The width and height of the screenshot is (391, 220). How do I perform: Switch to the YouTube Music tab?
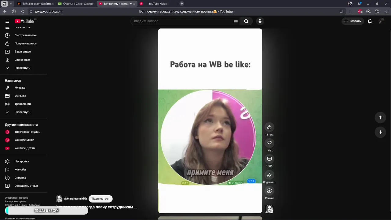coord(157,4)
